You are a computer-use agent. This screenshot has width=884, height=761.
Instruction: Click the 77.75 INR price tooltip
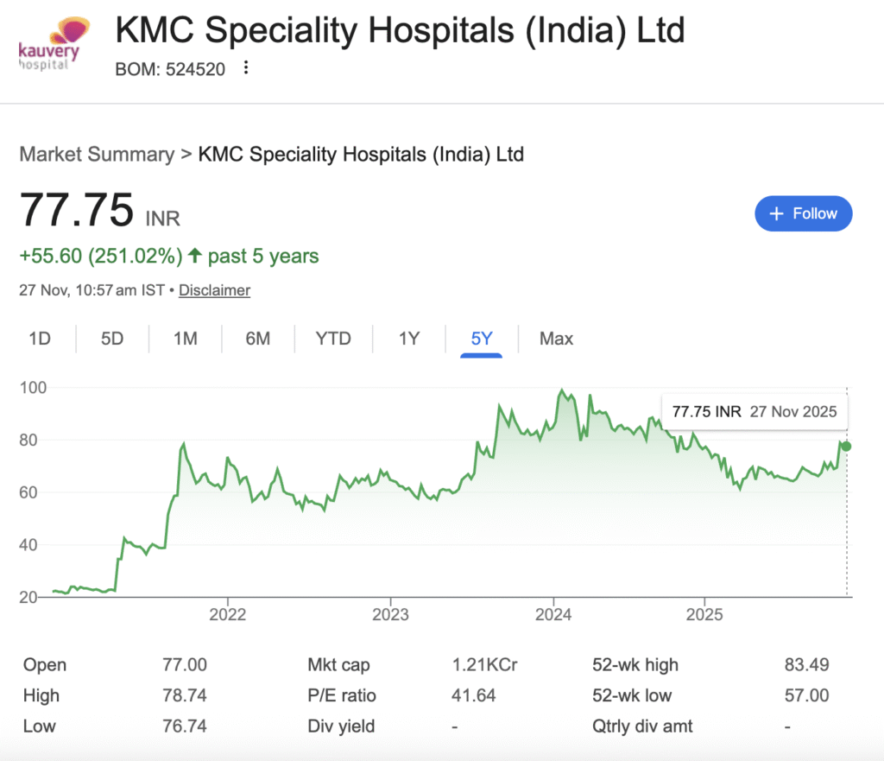coord(754,412)
